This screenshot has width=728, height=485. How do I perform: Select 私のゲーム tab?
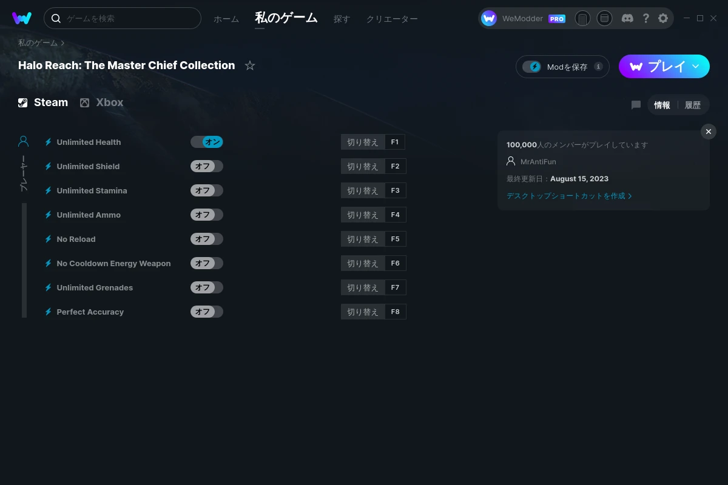click(286, 18)
